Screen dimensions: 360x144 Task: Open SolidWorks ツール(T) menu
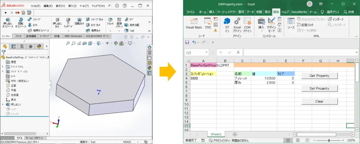coord(84,6)
